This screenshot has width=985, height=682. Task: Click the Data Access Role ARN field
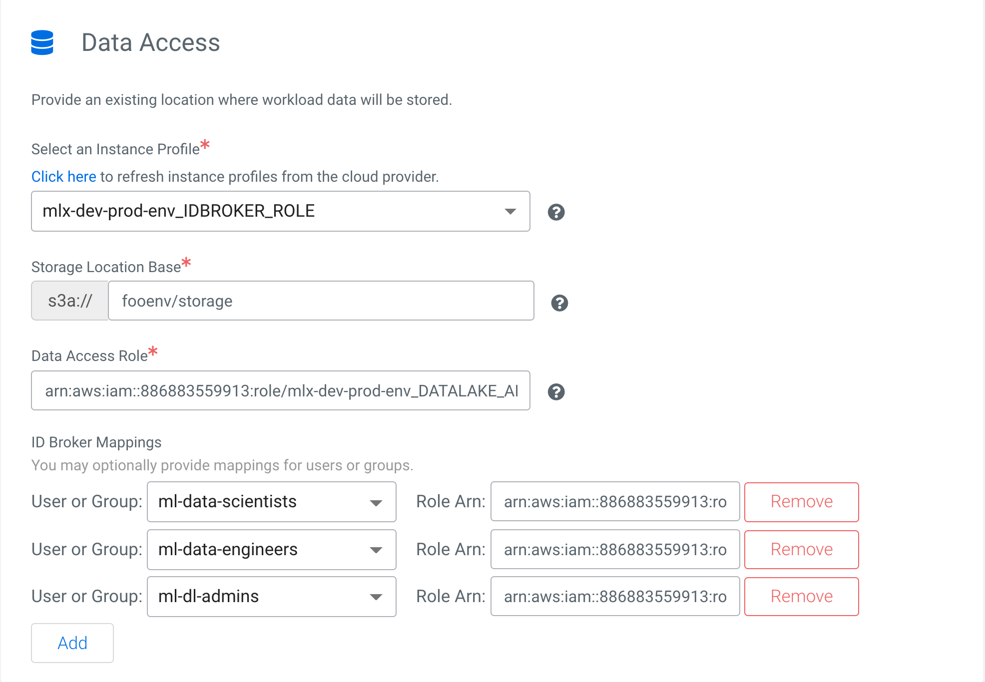(x=280, y=391)
